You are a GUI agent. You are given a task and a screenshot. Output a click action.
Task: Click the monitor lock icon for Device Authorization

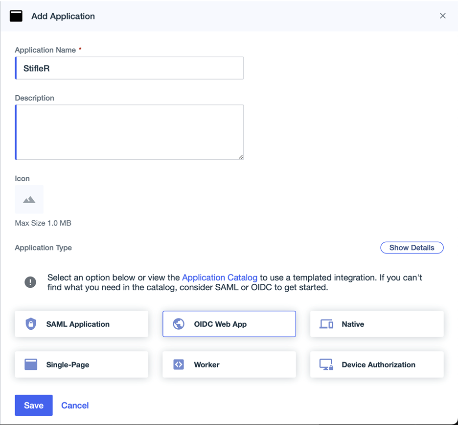(326, 364)
